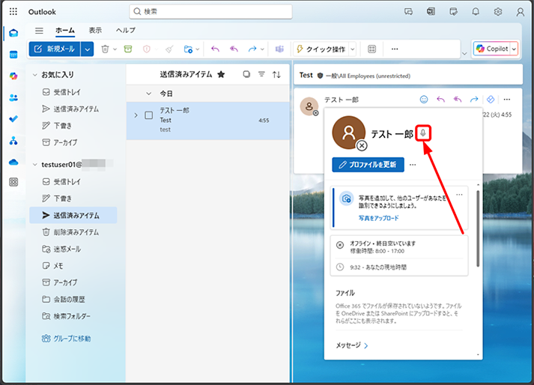Open notifications bell icon
The height and width of the screenshot is (385, 534).
[x=476, y=12]
